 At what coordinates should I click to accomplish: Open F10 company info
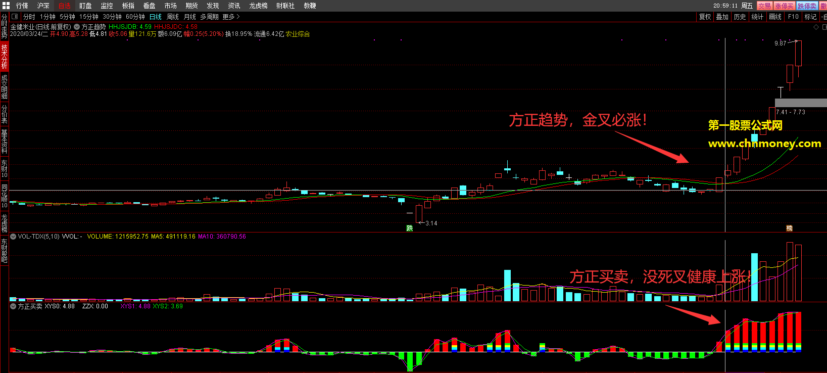coord(794,17)
